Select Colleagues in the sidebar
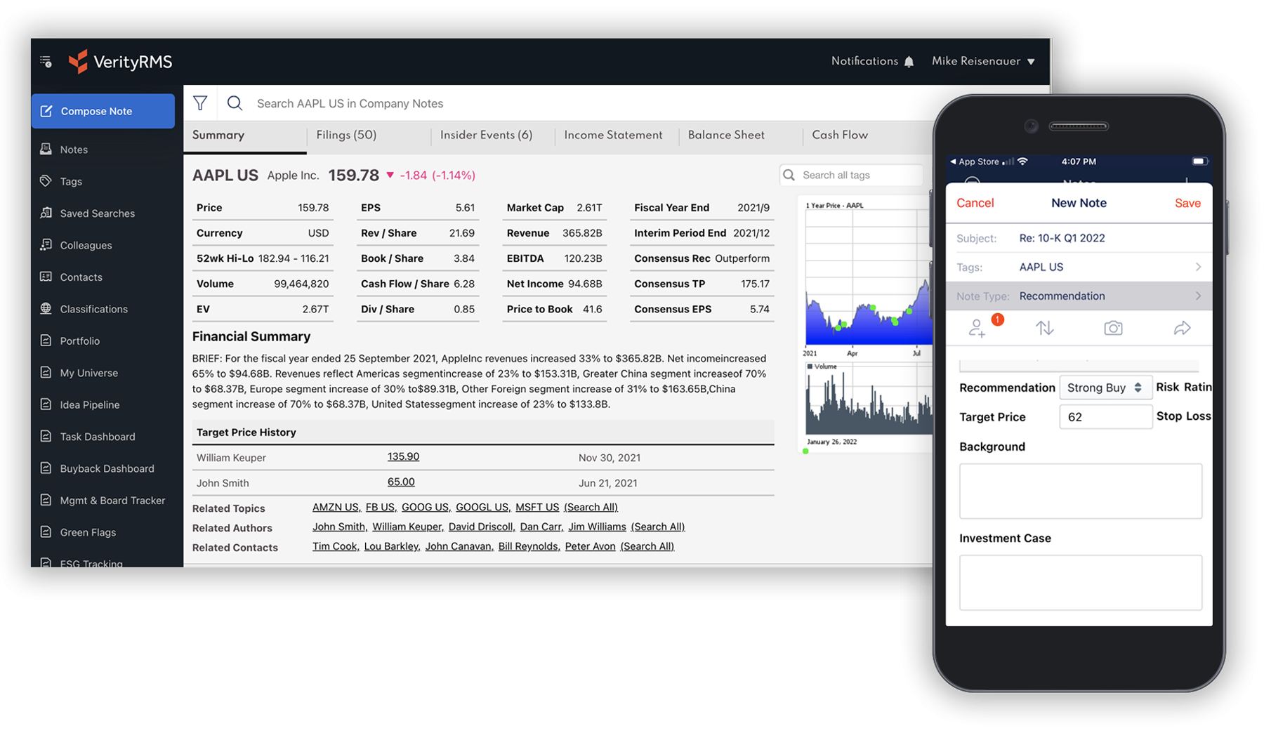Viewport: 1264px width, 733px height. tap(86, 244)
